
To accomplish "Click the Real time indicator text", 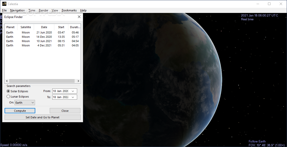I will click(247, 19).
